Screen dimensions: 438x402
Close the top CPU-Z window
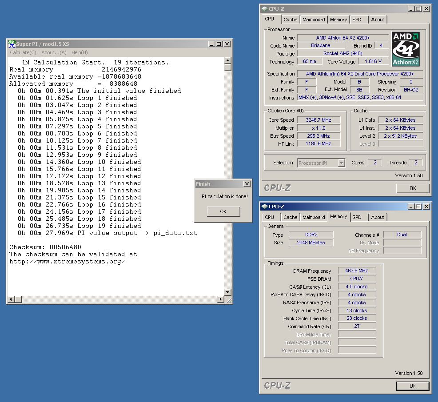pos(426,9)
